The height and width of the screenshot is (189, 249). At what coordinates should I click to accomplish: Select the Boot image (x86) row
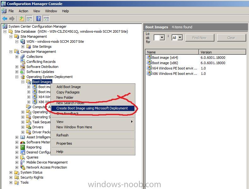(x=196, y=63)
